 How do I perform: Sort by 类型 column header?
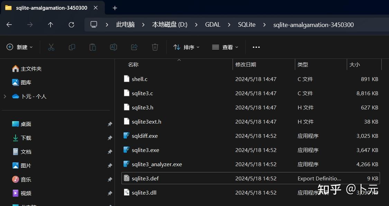[303, 64]
